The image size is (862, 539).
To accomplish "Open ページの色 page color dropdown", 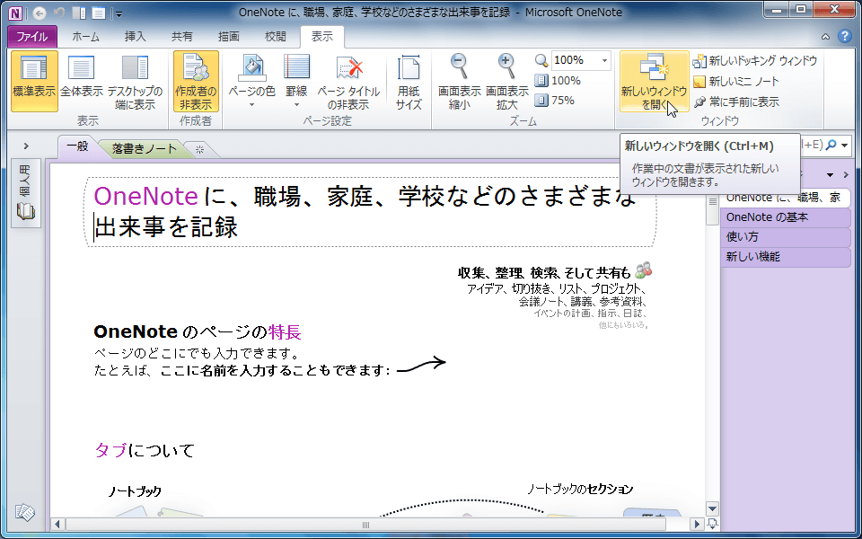I will tap(251, 82).
